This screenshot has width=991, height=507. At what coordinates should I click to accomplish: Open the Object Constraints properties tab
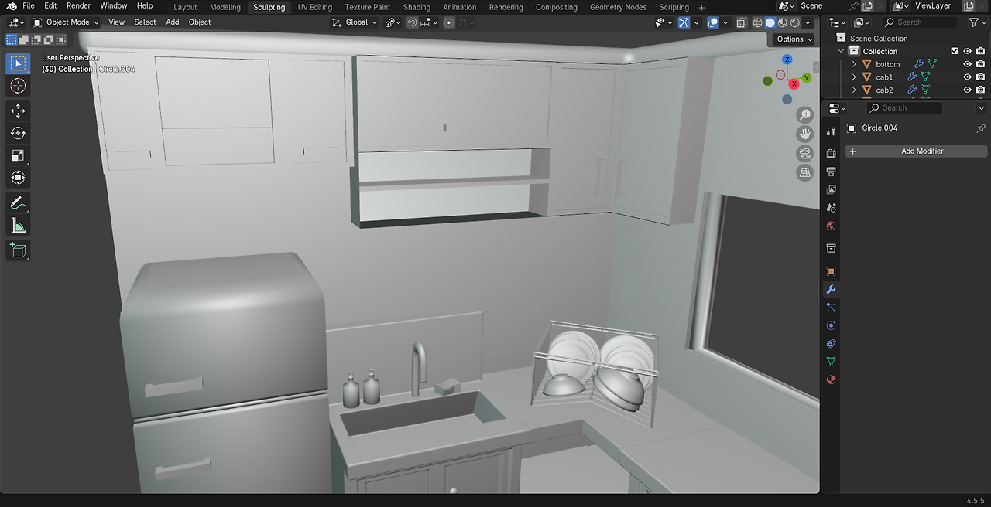pos(831,344)
